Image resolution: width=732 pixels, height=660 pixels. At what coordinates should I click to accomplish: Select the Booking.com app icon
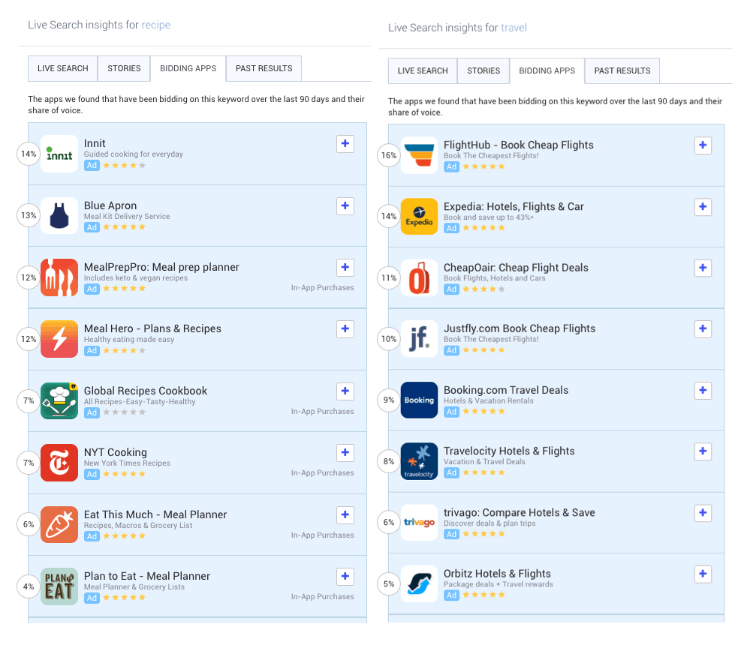coord(419,400)
